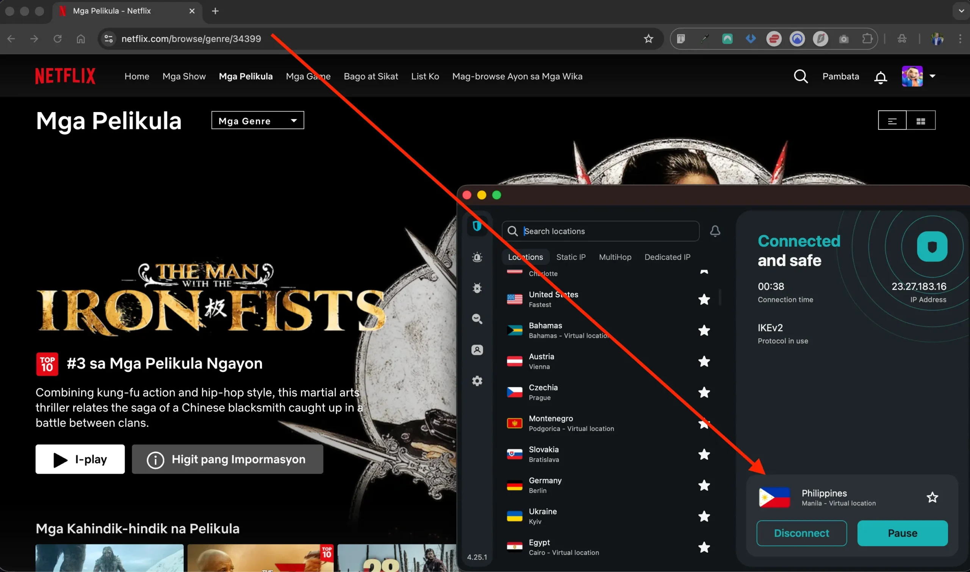Open the Alert feature in the VPN sidebar

coord(477,257)
